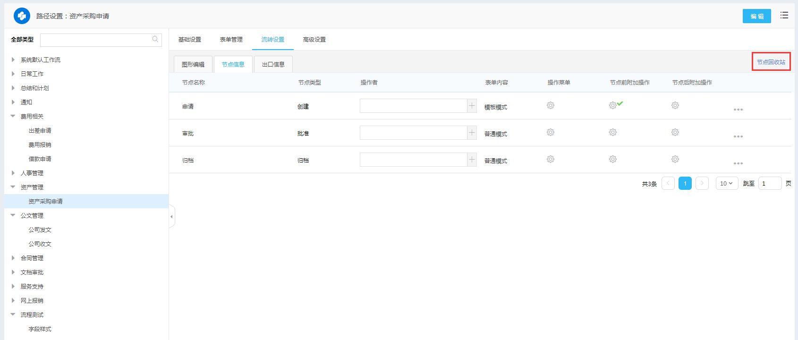The height and width of the screenshot is (340, 798).
Task: Click the plus icon in 申请 operator field
Action: tap(472, 106)
